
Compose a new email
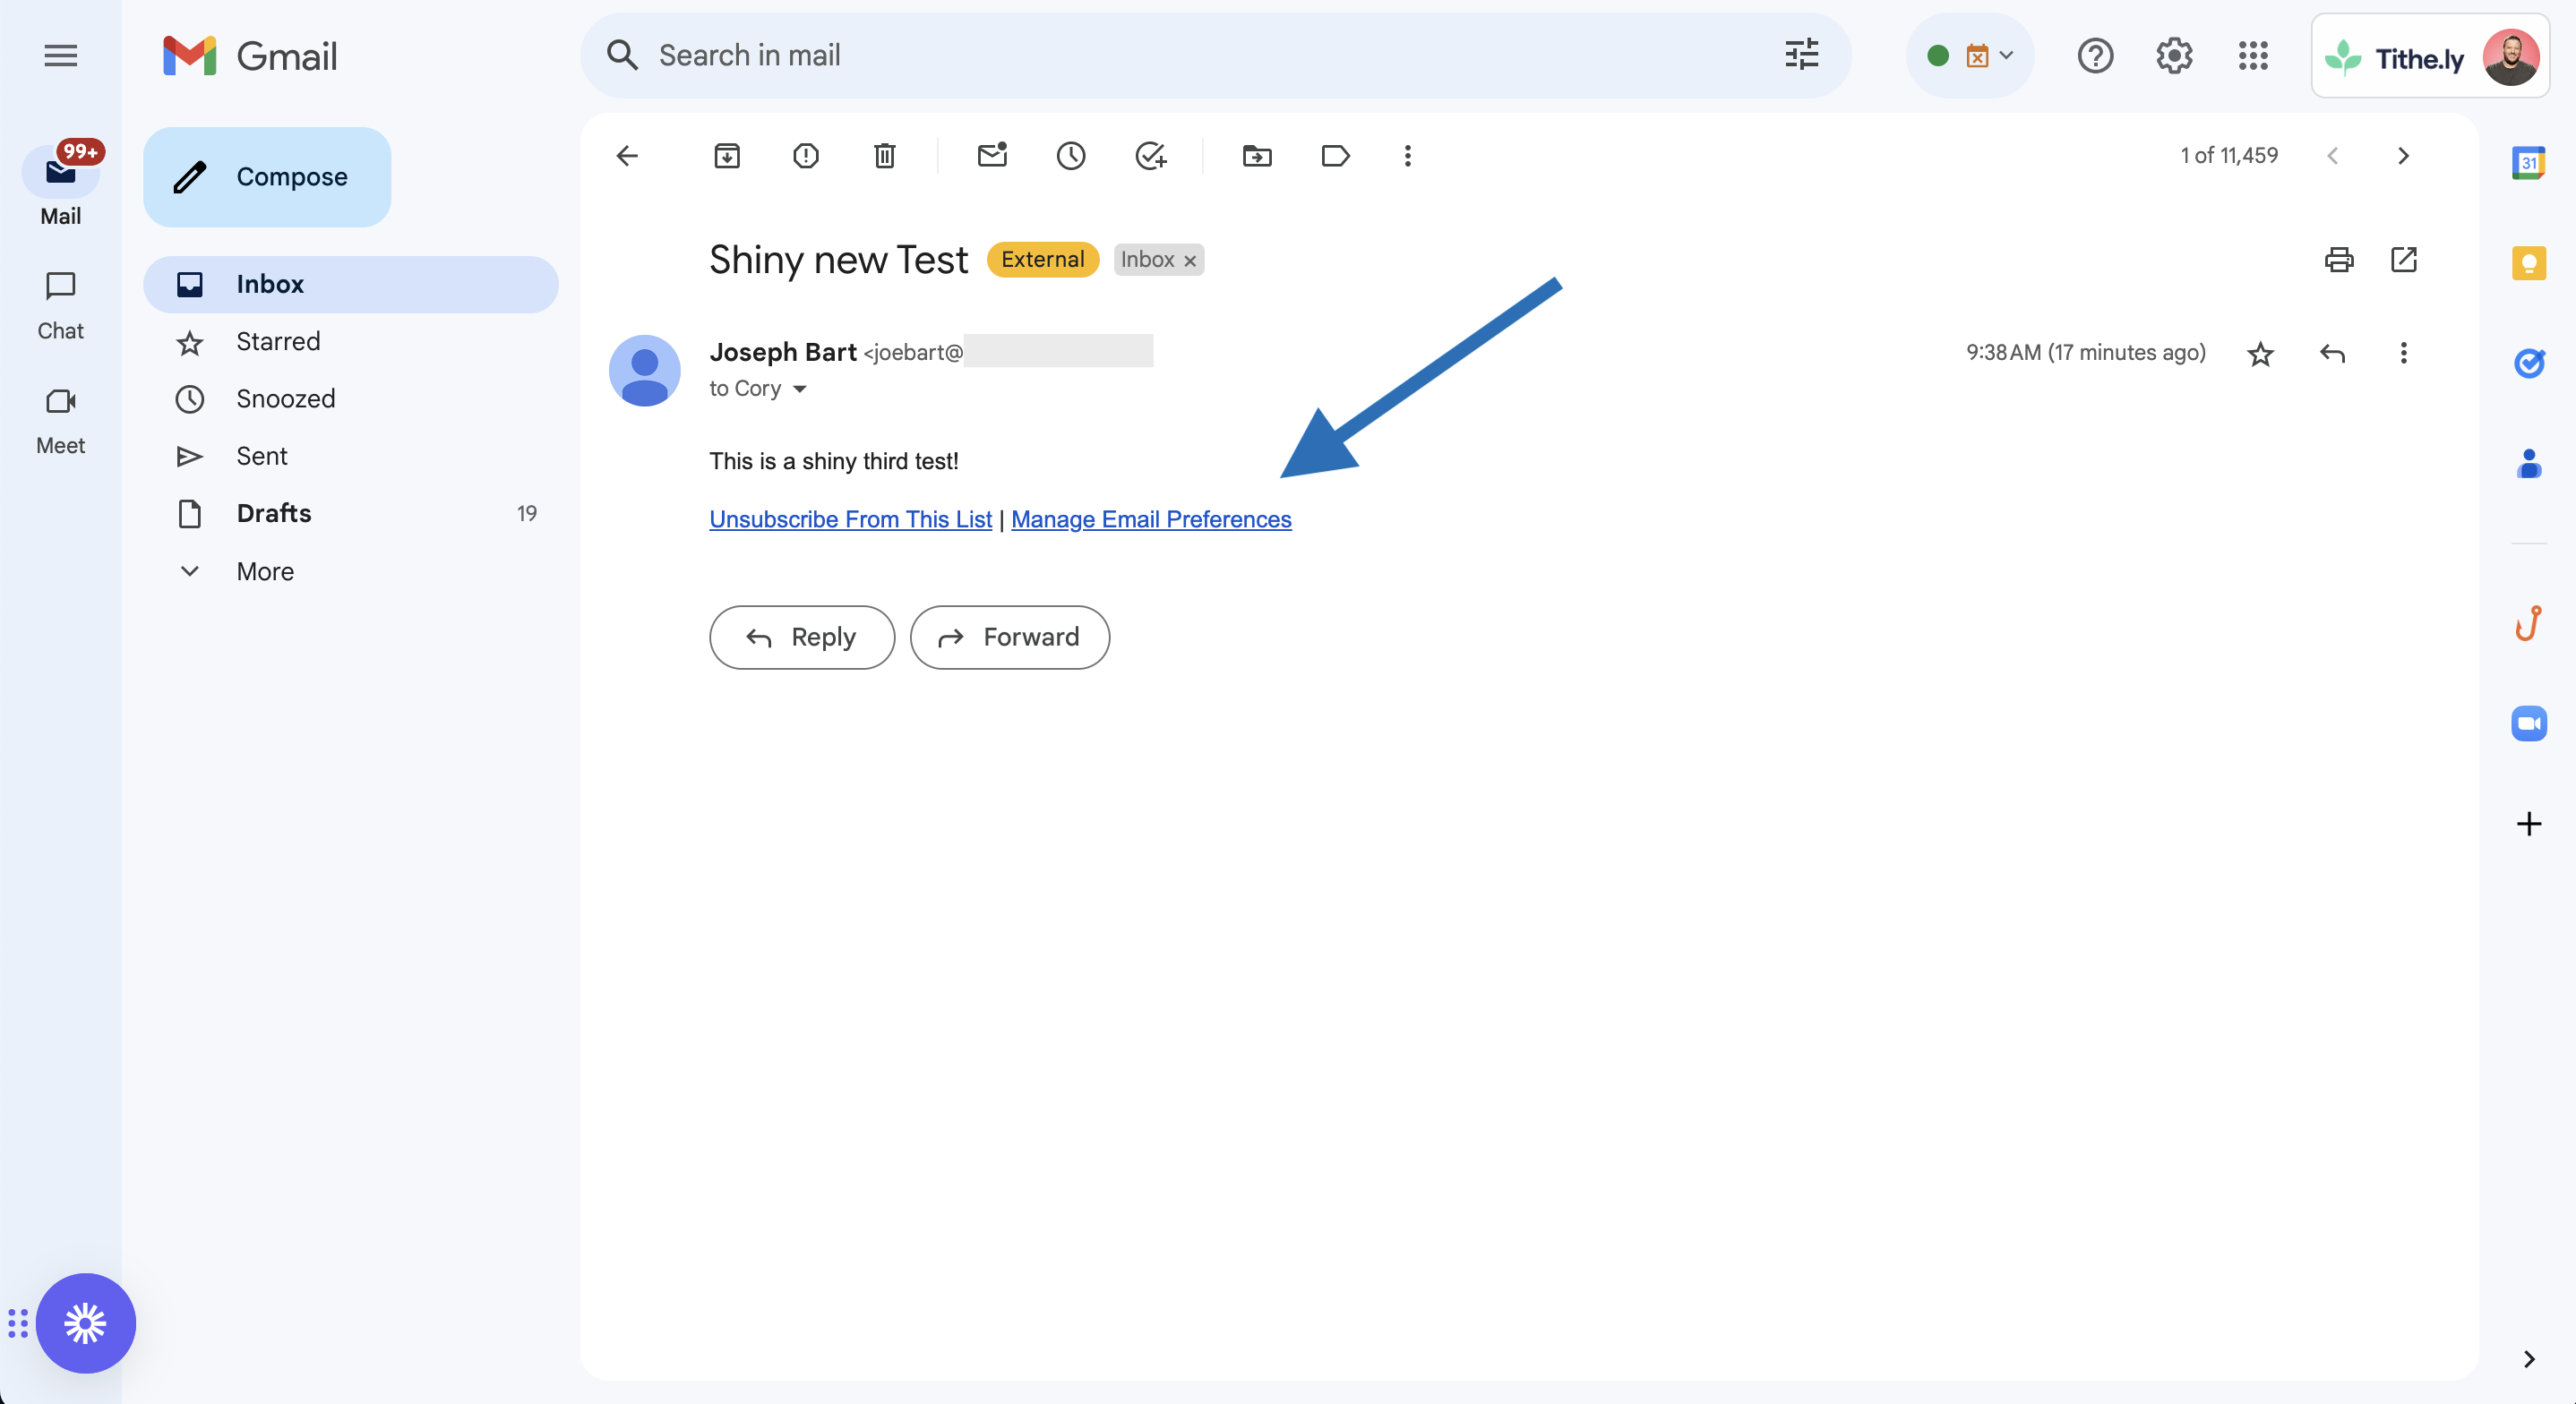(267, 177)
